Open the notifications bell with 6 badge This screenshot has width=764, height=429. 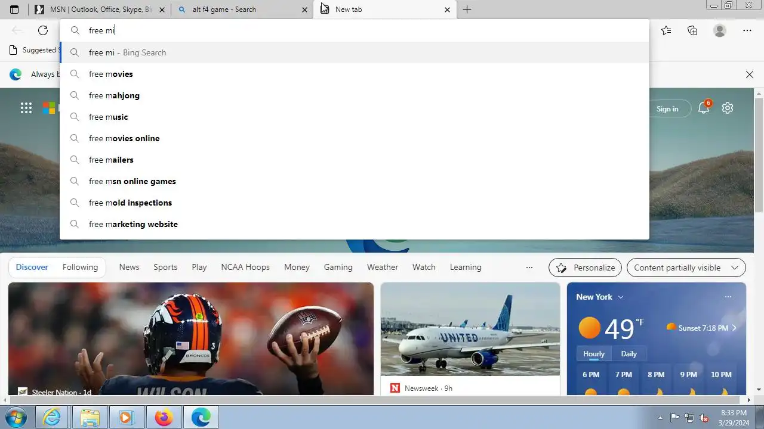point(704,107)
